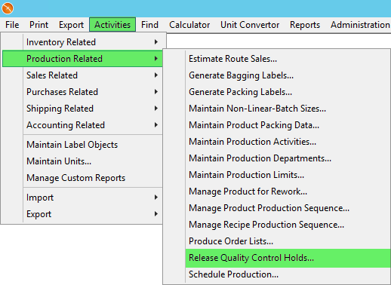Select Maintain Non-Linear-Batch Sizes...
The image size is (391, 285).
pos(277,109)
